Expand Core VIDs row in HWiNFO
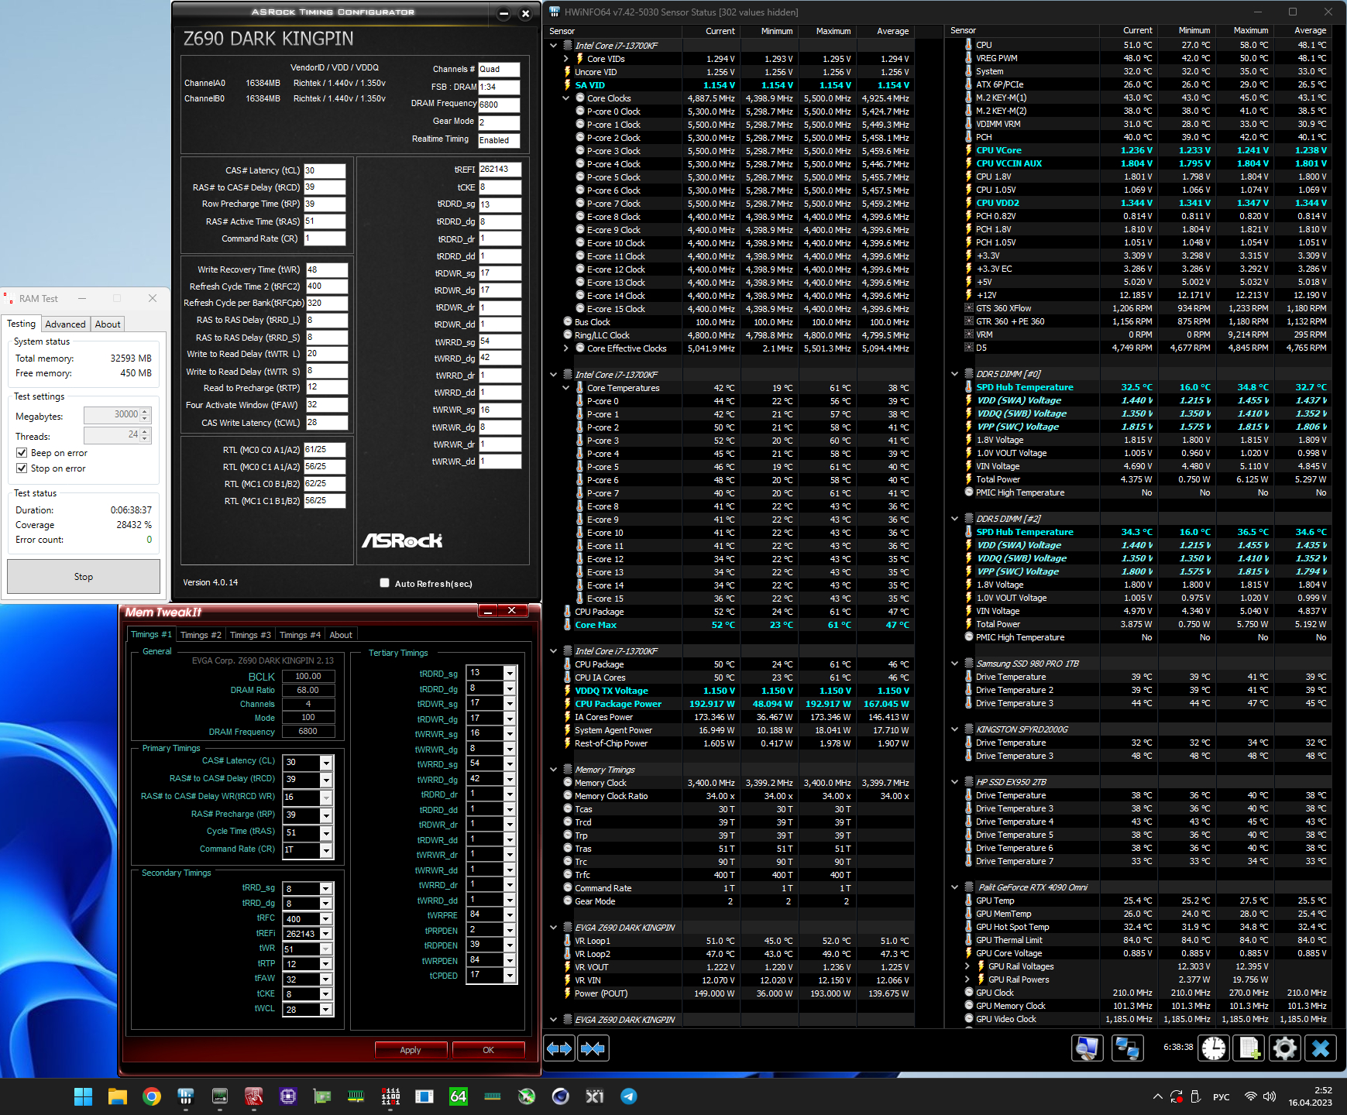Screen dimensions: 1347x1115 tap(565, 59)
